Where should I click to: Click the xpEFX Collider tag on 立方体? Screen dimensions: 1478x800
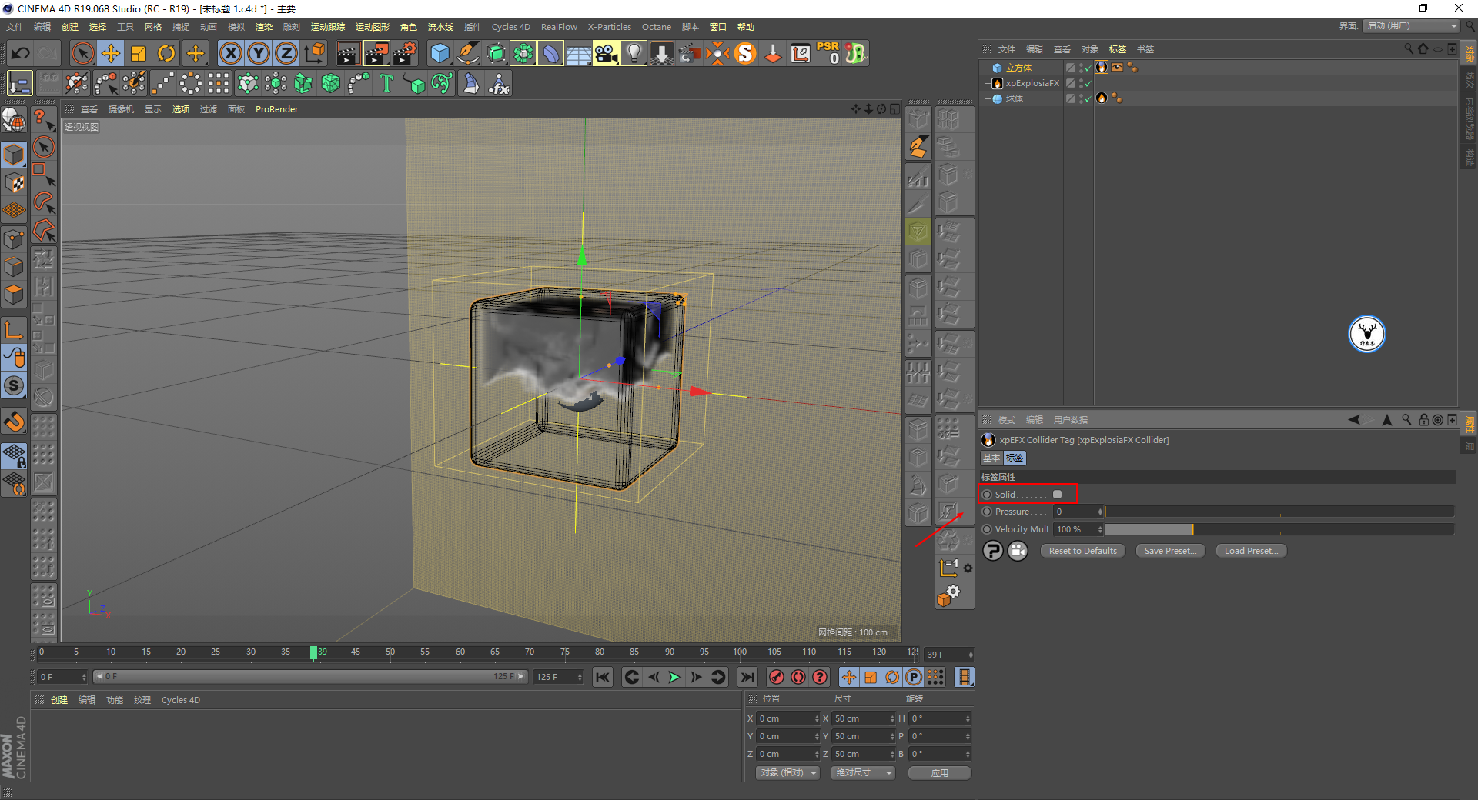click(1102, 68)
